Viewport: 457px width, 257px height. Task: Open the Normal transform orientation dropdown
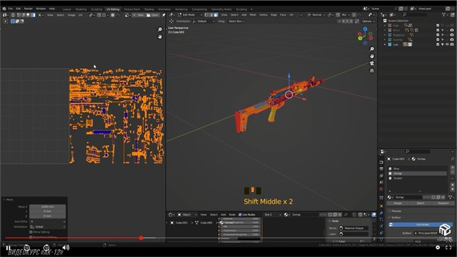point(316,15)
